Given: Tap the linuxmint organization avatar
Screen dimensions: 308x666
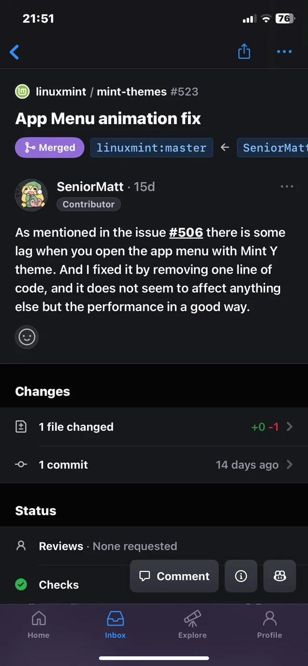Looking at the screenshot, I should (x=22, y=91).
